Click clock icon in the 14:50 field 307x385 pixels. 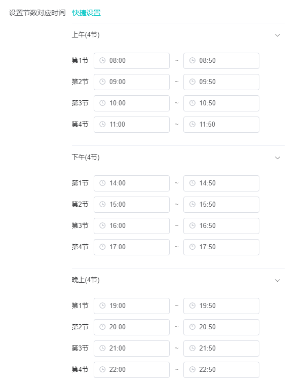click(193, 183)
